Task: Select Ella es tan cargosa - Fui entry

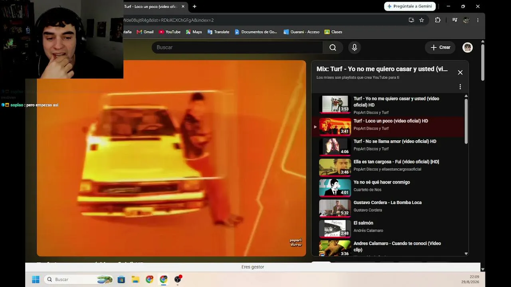Action: [x=388, y=167]
